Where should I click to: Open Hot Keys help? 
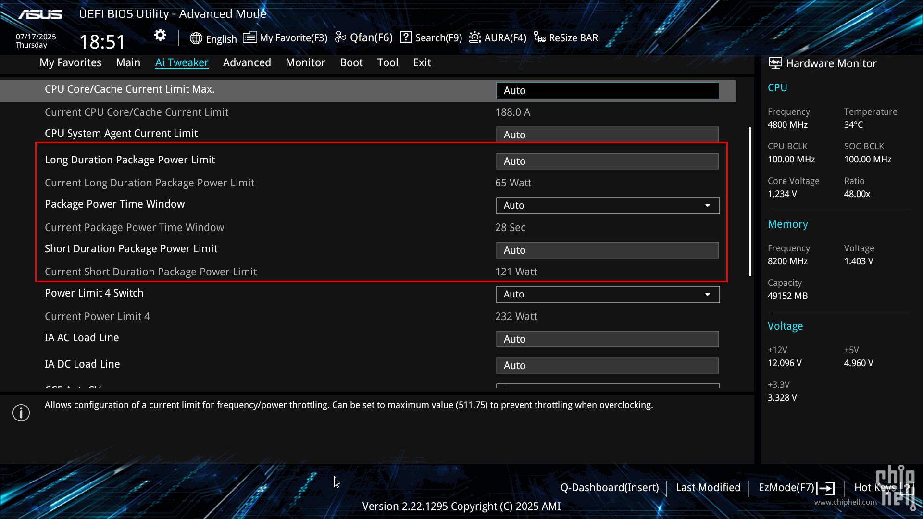click(875, 488)
